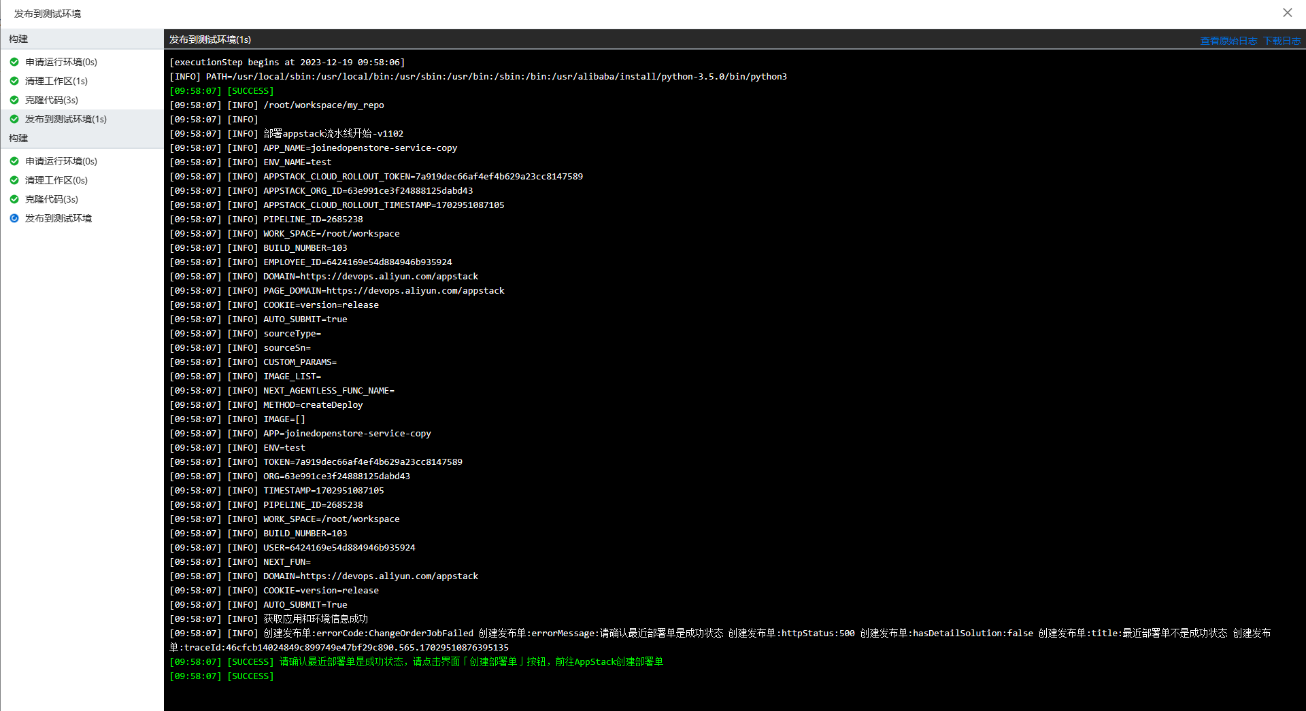Select first 申请运行环境(0s) step
The width and height of the screenshot is (1306, 711).
coord(61,62)
